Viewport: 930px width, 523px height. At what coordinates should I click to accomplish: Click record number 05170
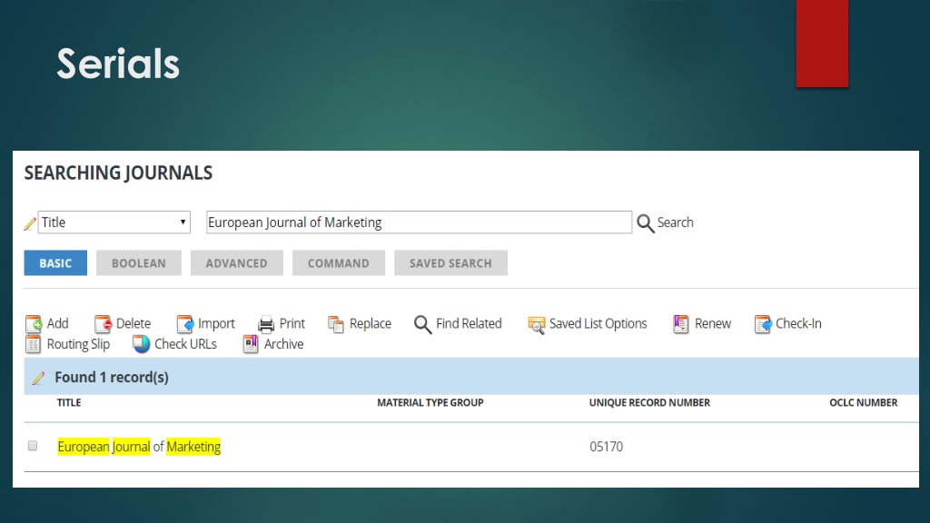(606, 447)
